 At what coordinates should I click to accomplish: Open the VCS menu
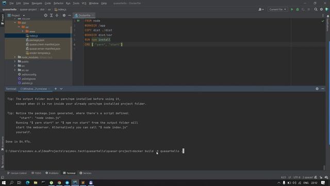[84, 4]
